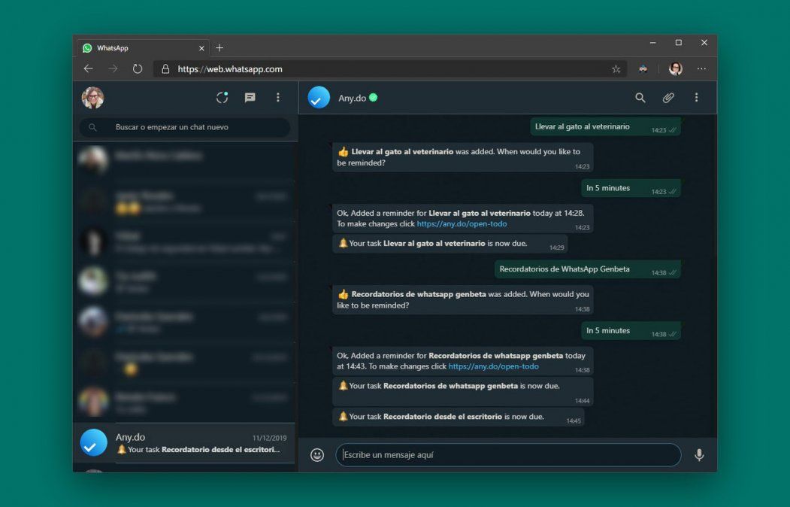Open the WhatsApp sidebar options menu
Image resolution: width=790 pixels, height=507 pixels.
(277, 97)
